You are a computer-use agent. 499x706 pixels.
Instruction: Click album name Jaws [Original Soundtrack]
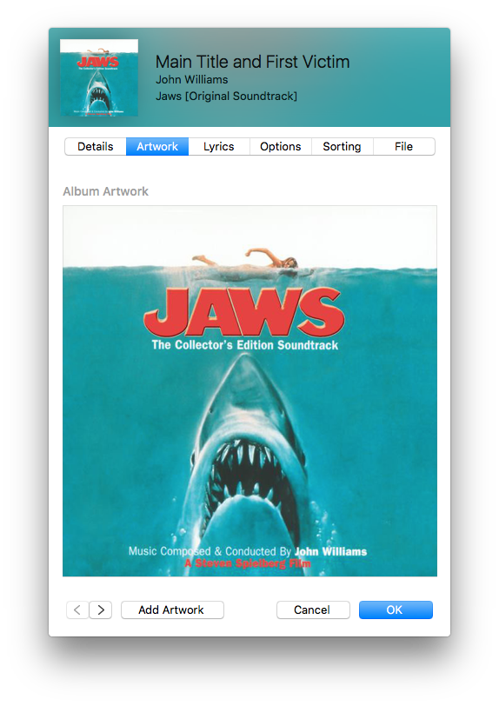227,96
